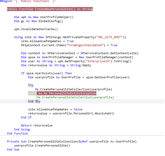Viewport: 165px width, 156px height.
Task: Click 'SPServiceContext.GetContext(site)' call
Action: [109, 53]
